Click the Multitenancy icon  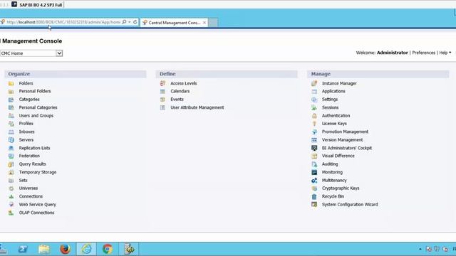click(314, 181)
